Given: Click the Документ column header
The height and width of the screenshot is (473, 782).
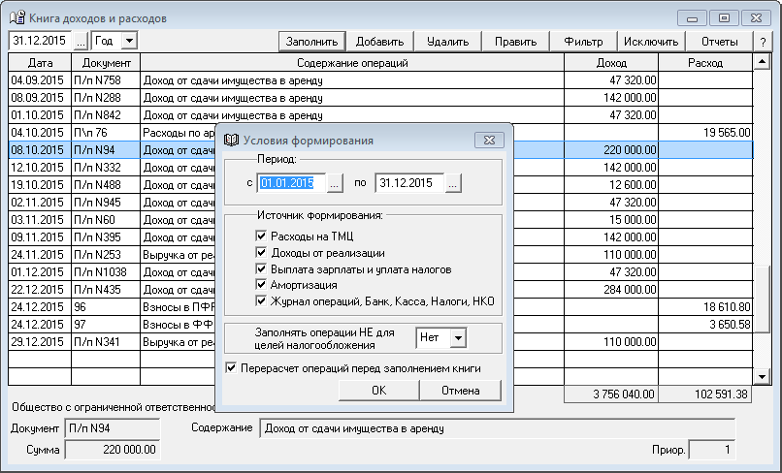Looking at the screenshot, I should (106, 63).
